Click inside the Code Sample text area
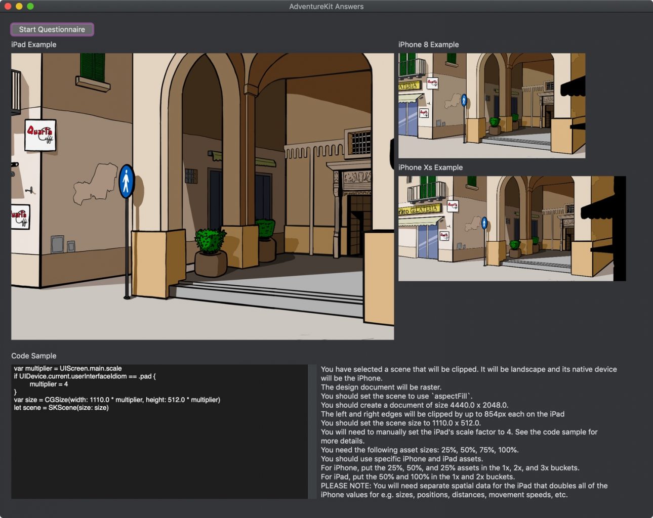The width and height of the screenshot is (653, 518). pyautogui.click(x=159, y=431)
